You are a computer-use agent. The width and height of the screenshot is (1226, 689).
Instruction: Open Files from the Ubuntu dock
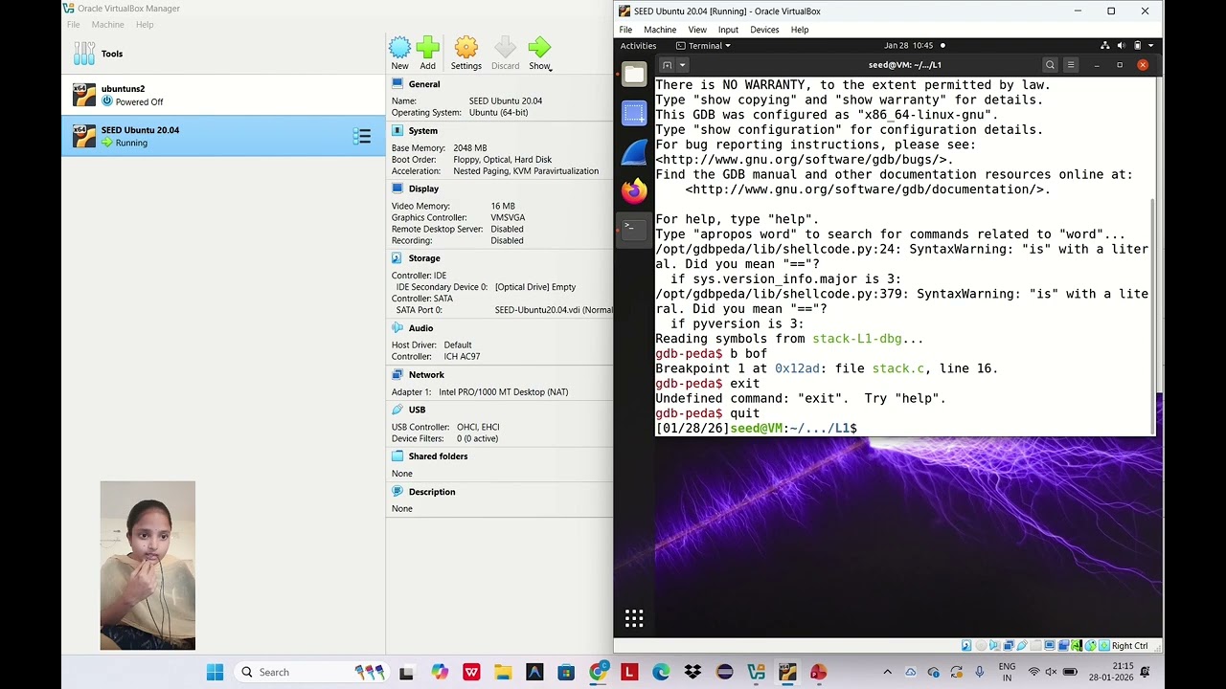click(634, 74)
